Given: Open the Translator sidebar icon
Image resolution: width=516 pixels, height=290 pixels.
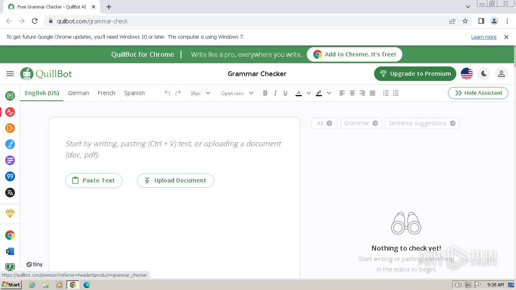Looking at the screenshot, I should [x=10, y=193].
